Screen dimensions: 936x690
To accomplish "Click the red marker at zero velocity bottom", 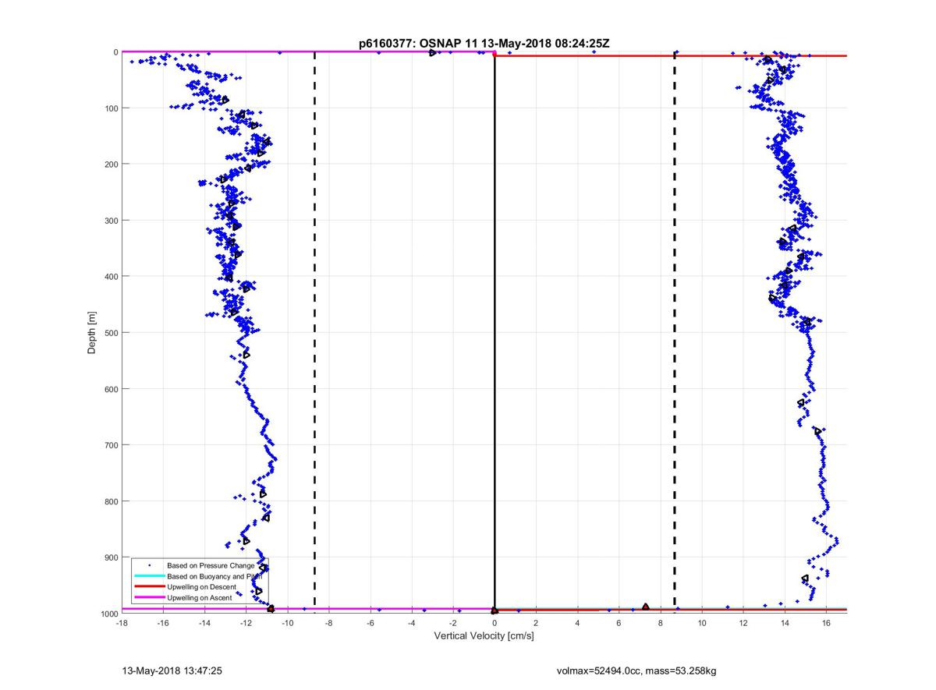I will [x=495, y=610].
